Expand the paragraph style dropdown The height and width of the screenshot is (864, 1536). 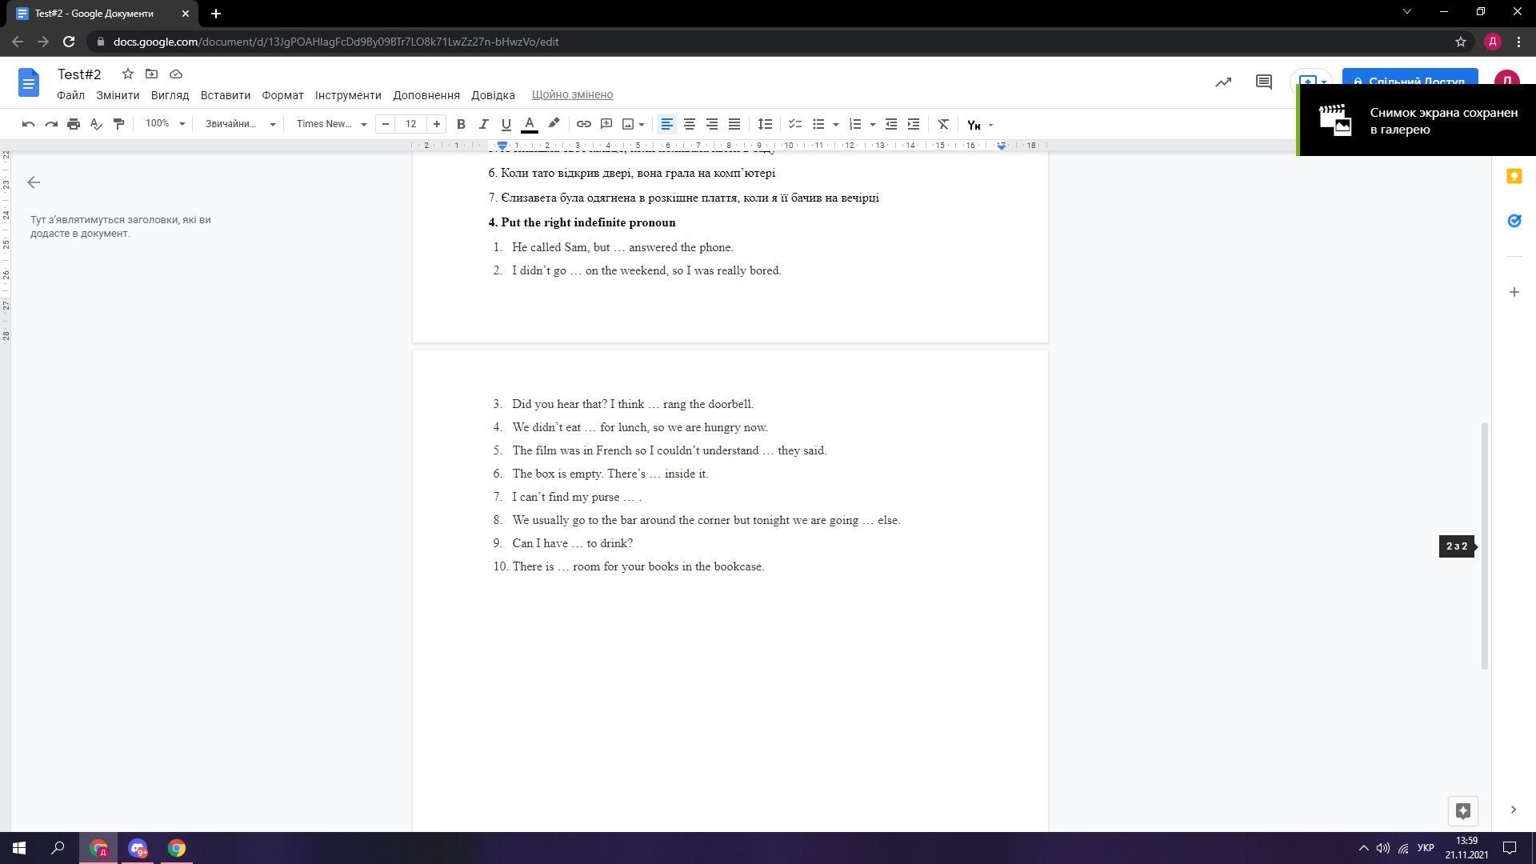[x=239, y=124]
